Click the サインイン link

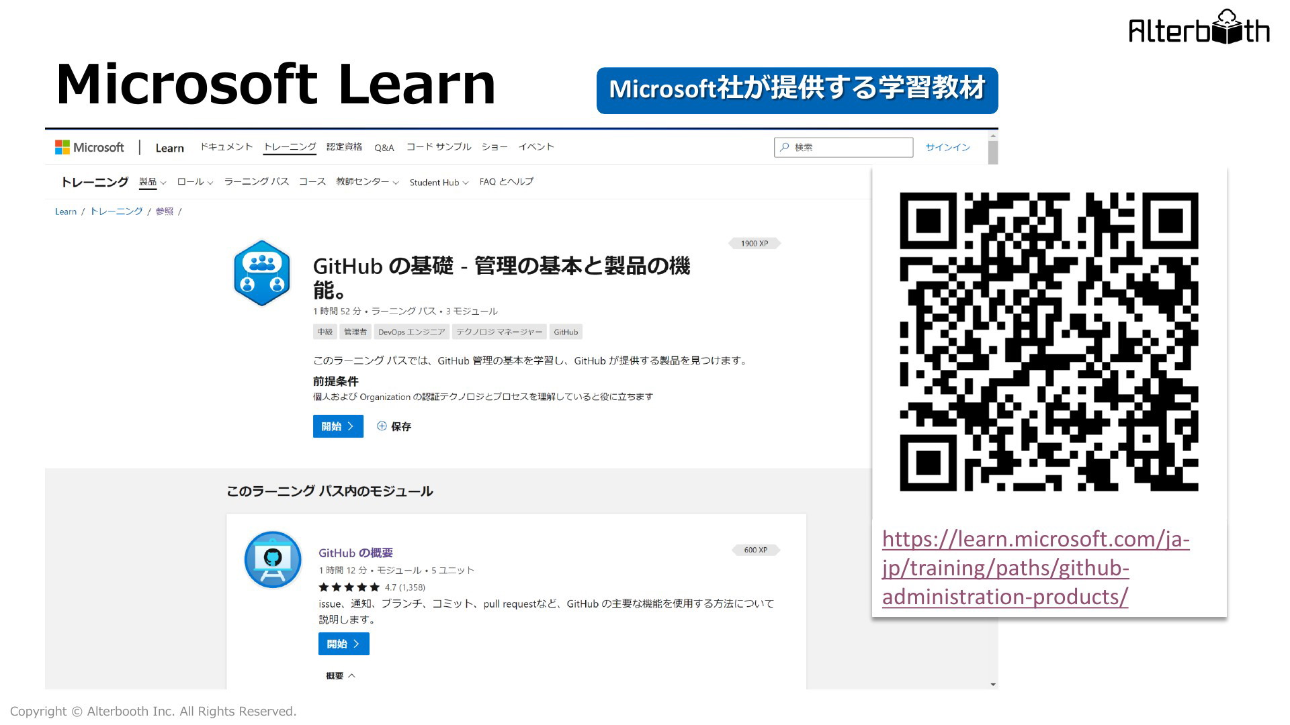click(x=947, y=147)
